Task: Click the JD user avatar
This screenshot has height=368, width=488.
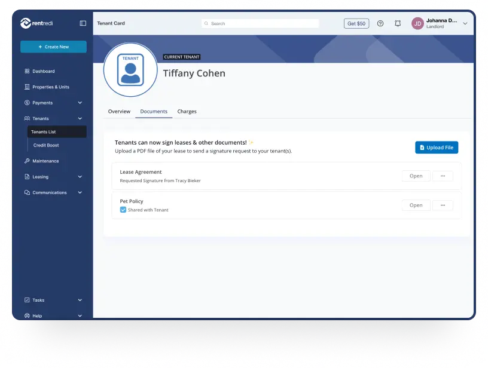Action: point(417,23)
